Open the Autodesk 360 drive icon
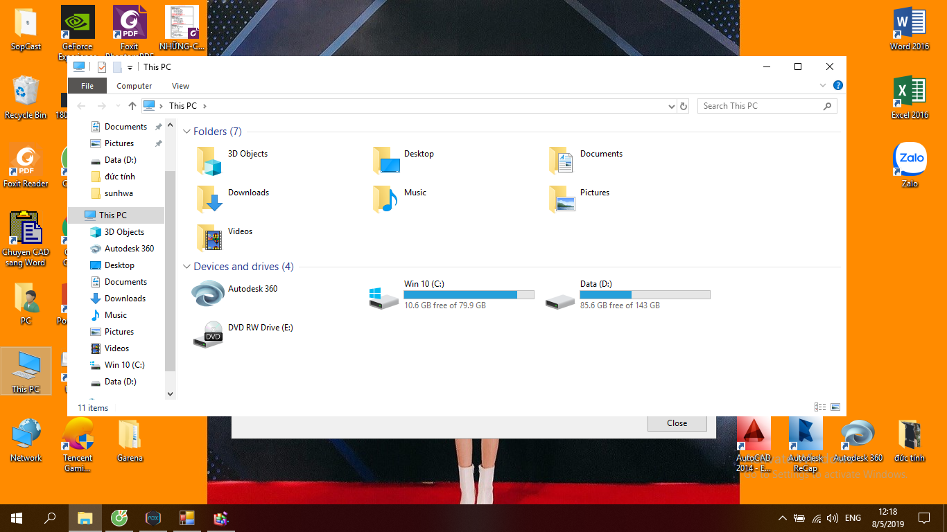The width and height of the screenshot is (947, 532). point(208,294)
